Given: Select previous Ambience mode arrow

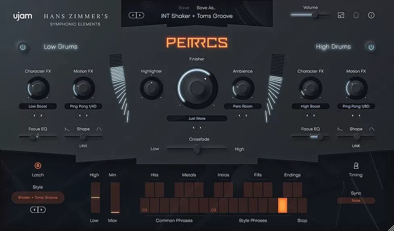Looking at the screenshot, I should [239, 116].
